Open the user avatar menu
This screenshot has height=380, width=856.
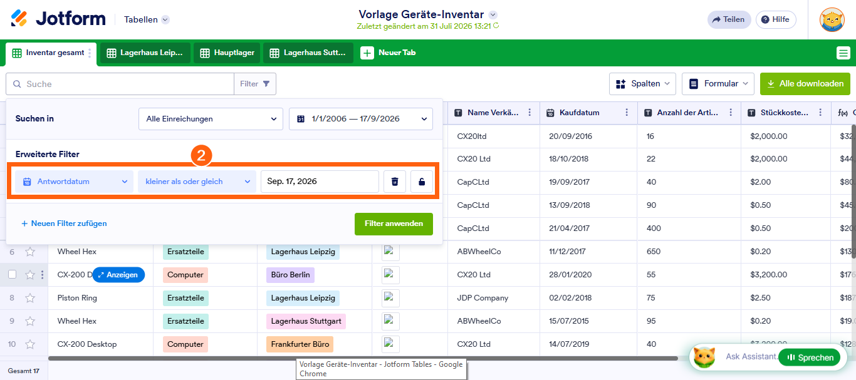(x=832, y=19)
